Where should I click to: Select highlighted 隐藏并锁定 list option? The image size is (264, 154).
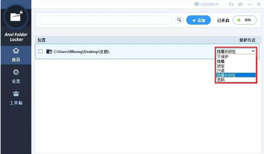click(x=236, y=75)
